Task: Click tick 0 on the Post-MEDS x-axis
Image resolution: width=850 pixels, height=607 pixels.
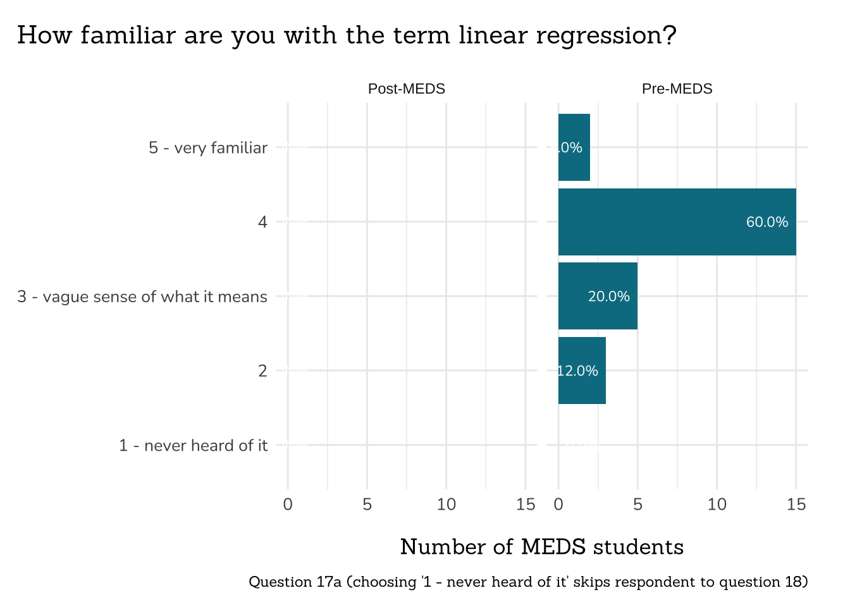Action: click(x=288, y=505)
